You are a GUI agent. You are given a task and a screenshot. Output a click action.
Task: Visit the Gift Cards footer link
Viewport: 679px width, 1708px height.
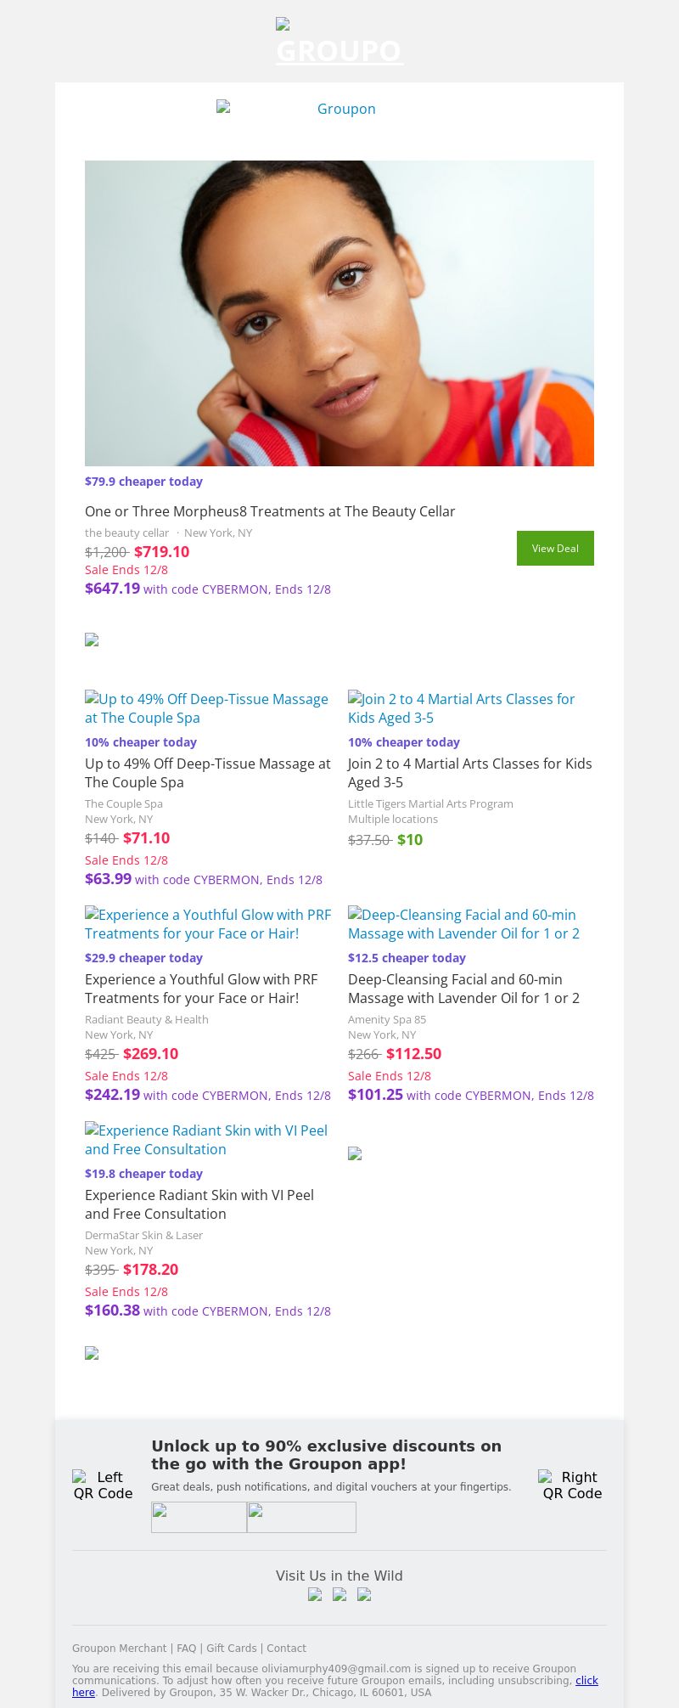click(x=231, y=1648)
